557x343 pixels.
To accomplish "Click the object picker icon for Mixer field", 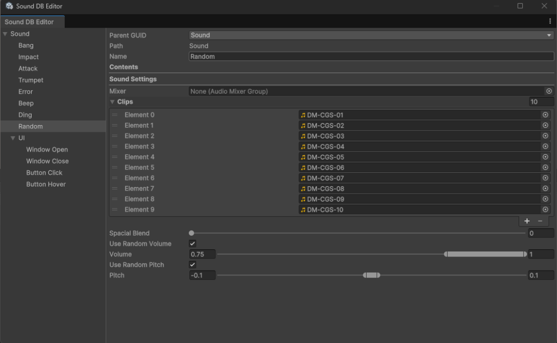I will pos(549,91).
